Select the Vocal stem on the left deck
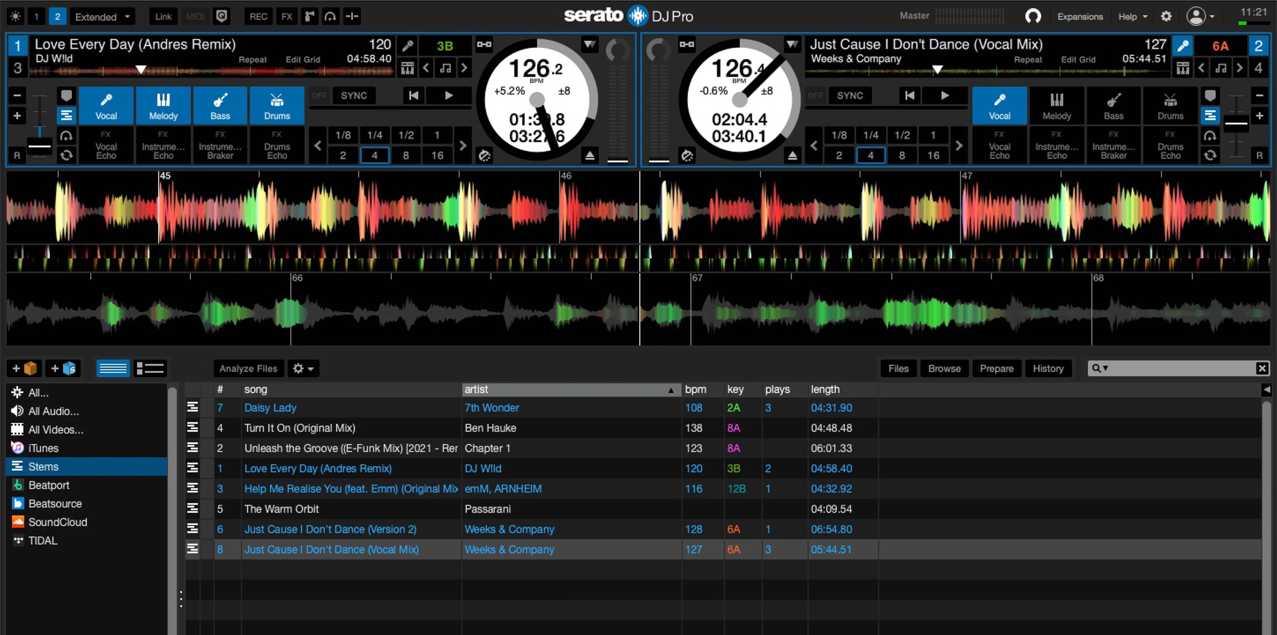This screenshot has width=1277, height=635. click(x=106, y=105)
